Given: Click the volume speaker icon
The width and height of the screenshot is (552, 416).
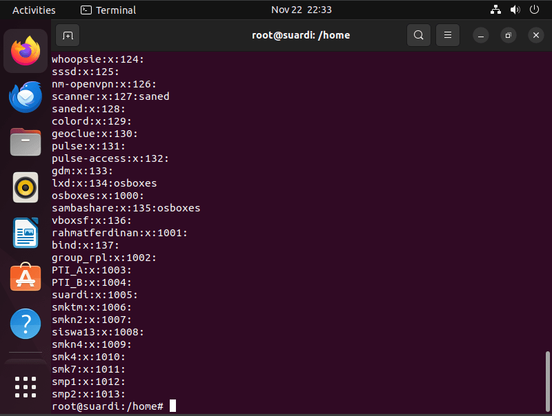Looking at the screenshot, I should (x=515, y=10).
